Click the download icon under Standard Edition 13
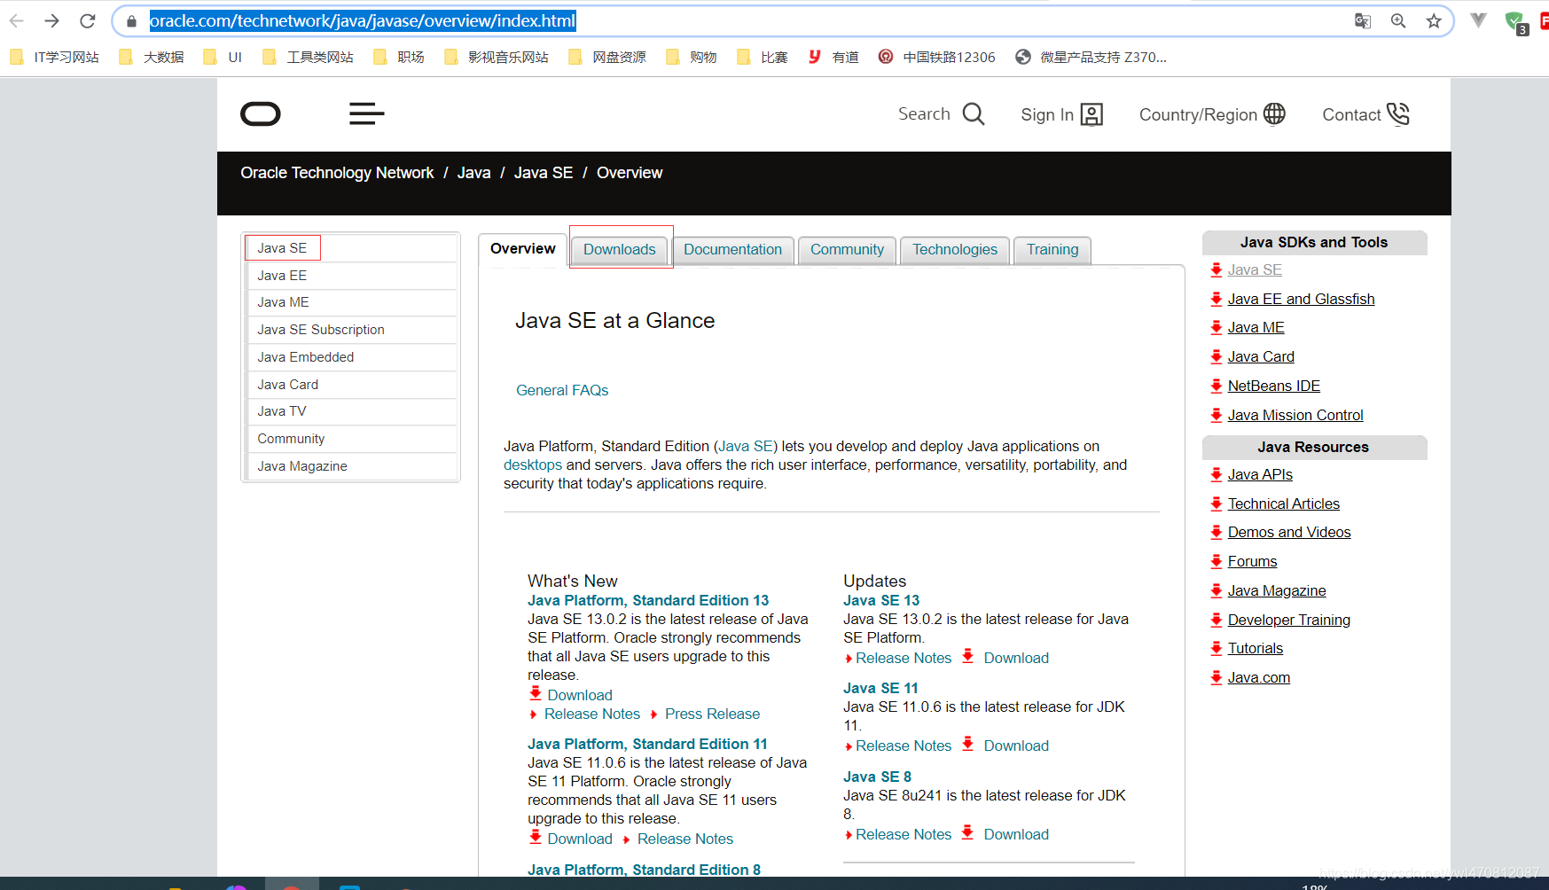Viewport: 1549px width, 890px height. [x=536, y=693]
